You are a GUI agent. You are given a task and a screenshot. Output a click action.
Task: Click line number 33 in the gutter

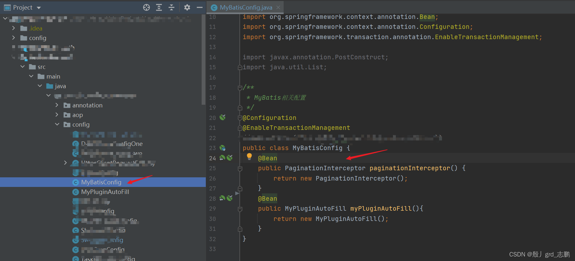click(213, 249)
